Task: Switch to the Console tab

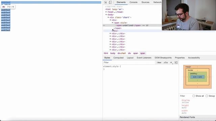Action: (133, 2)
